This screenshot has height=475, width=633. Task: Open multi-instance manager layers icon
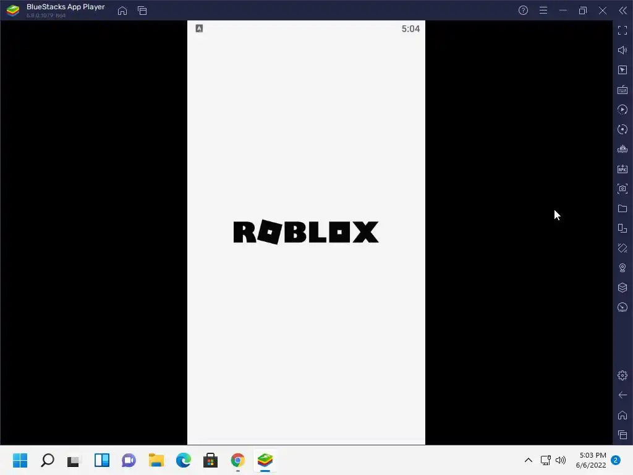tap(622, 288)
